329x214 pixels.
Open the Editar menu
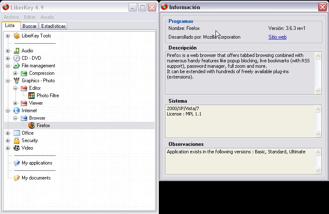pyautogui.click(x=30, y=17)
